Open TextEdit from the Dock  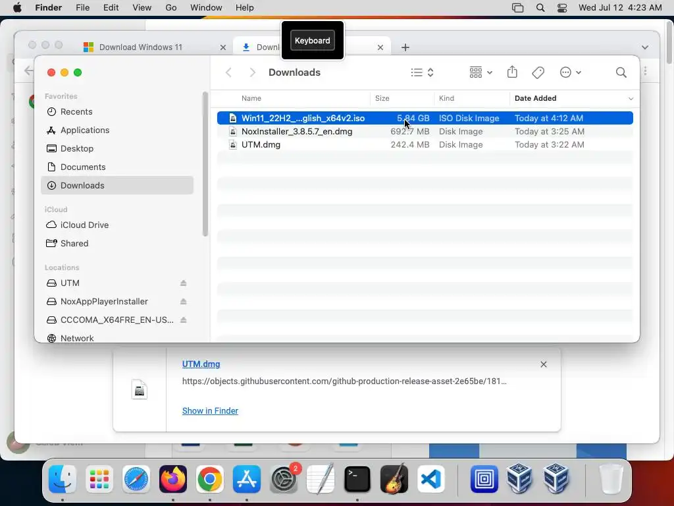[x=321, y=479]
